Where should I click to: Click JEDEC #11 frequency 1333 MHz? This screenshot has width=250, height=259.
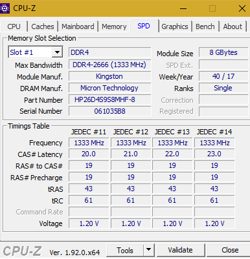[x=89, y=143]
